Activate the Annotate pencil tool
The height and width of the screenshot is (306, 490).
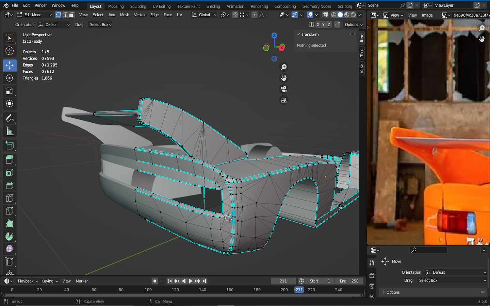coord(10,118)
